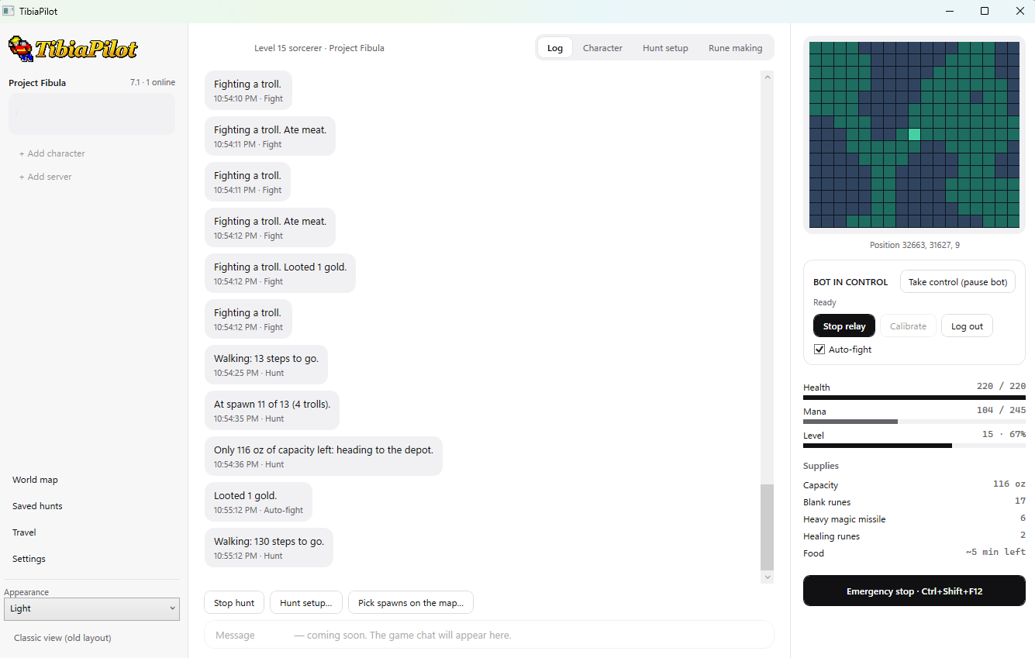Click the Stop relay button

[x=844, y=326]
